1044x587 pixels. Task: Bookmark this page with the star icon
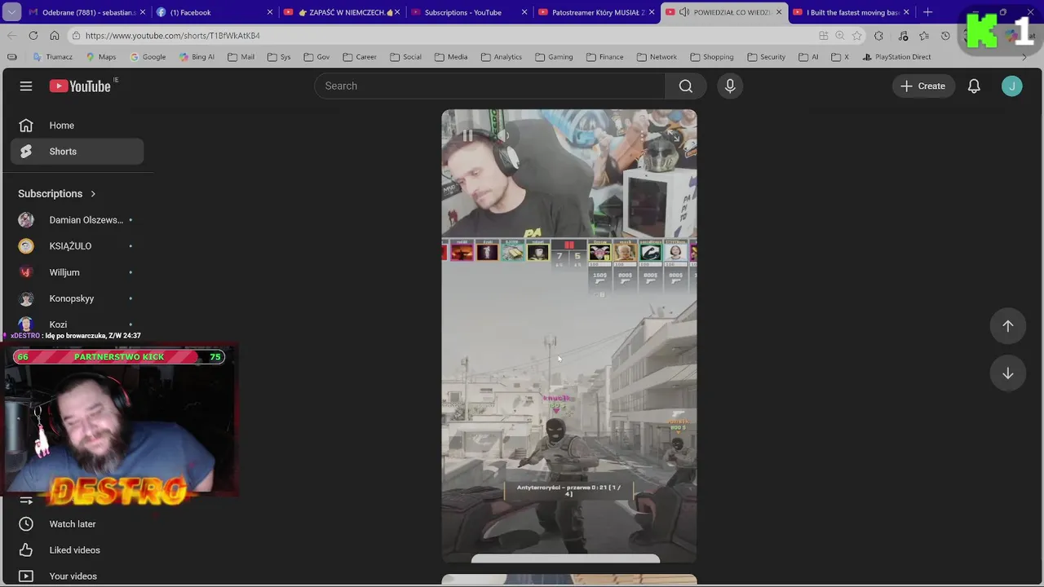point(856,35)
